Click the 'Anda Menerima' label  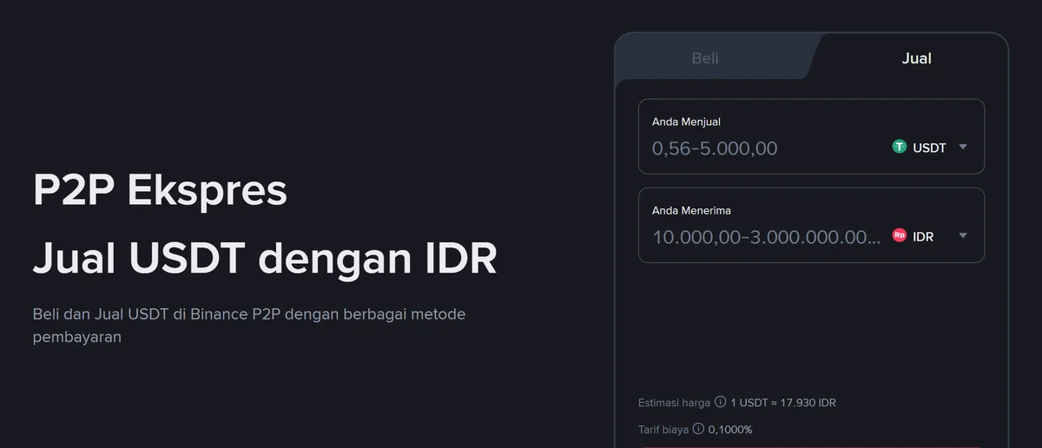[691, 210]
